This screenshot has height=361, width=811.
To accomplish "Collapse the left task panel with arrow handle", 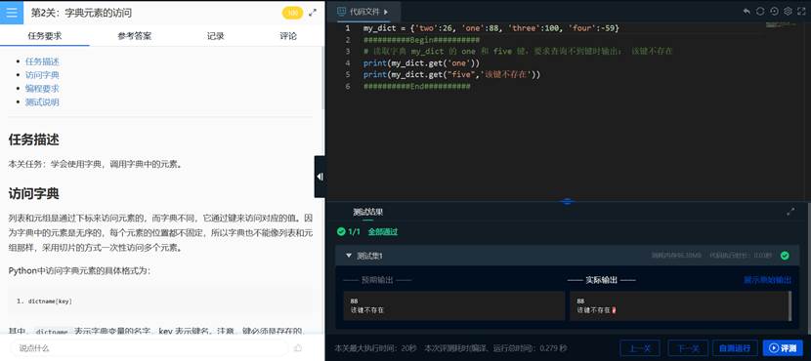I will point(320,177).
